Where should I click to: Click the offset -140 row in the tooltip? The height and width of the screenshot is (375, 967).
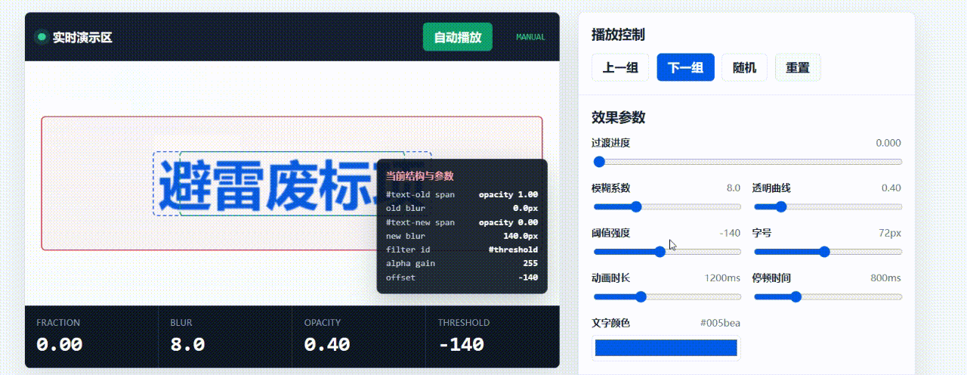click(x=462, y=277)
